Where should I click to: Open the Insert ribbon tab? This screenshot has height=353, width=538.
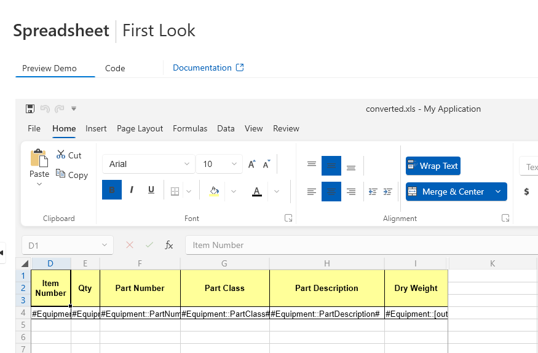[96, 128]
